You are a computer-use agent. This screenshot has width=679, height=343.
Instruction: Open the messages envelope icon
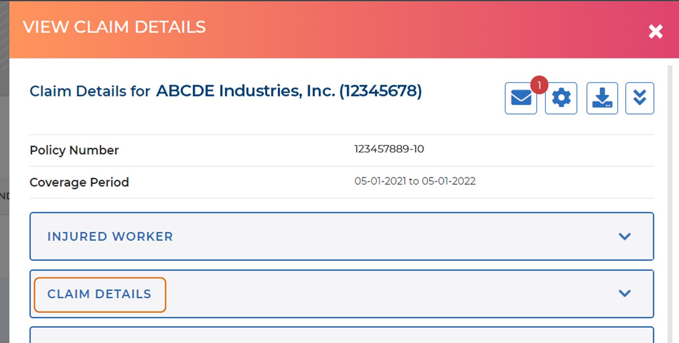click(x=521, y=99)
